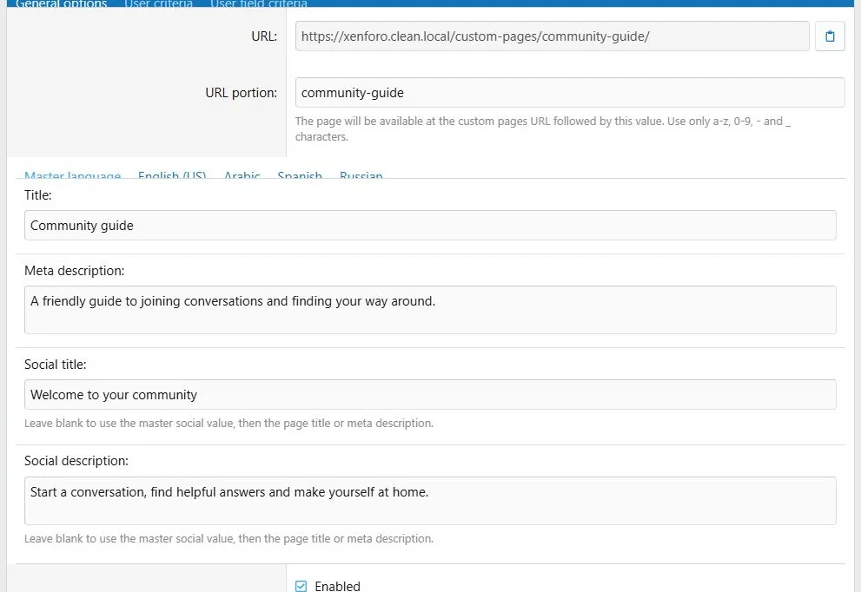
Task: Switch to the Spanish language tab
Action: 300,174
